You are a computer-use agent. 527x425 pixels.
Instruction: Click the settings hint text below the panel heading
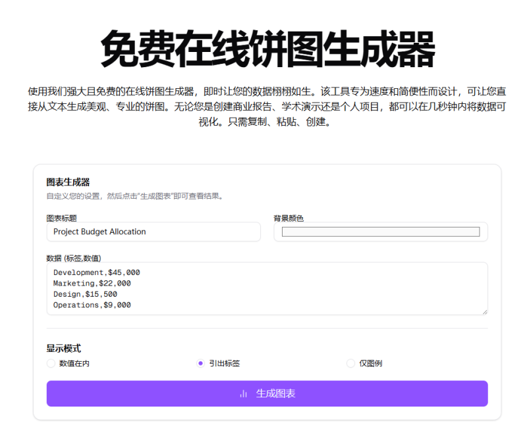point(134,195)
